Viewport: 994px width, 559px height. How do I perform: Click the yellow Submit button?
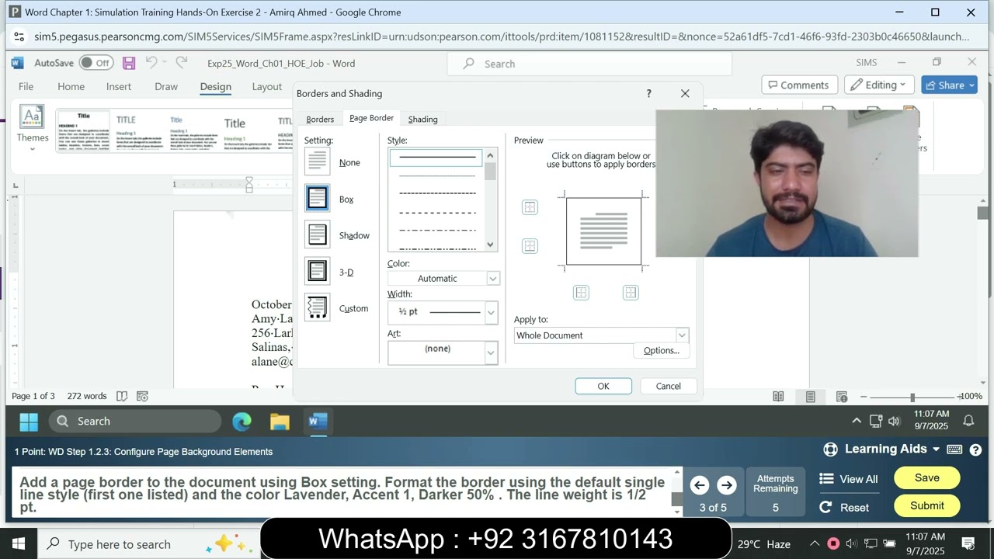(x=927, y=505)
